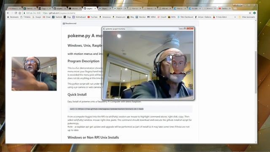Screen dimensions: 270x152
Task: Open the Pi-hole Admin bookmark
Action: click(220, 17)
